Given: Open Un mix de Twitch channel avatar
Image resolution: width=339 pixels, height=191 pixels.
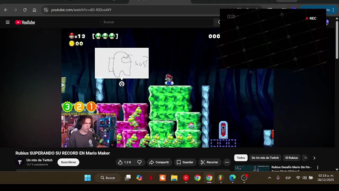Looking at the screenshot, I should point(20,162).
